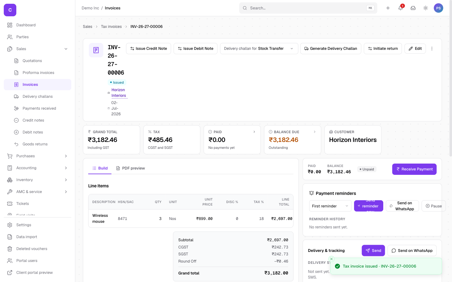Open the First reminder dropdown

(x=330, y=206)
